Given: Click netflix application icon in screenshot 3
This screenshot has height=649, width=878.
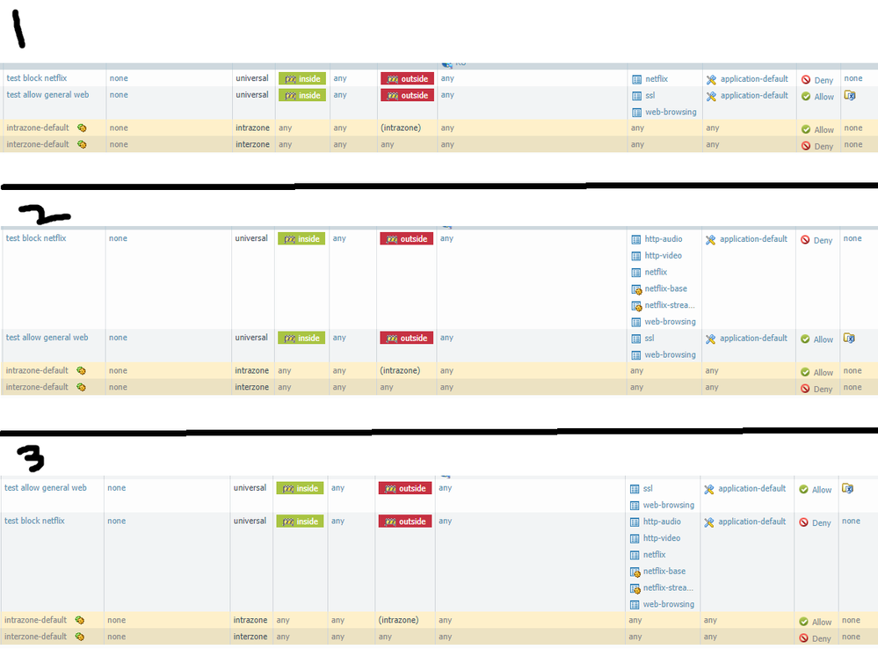Looking at the screenshot, I should click(x=635, y=556).
